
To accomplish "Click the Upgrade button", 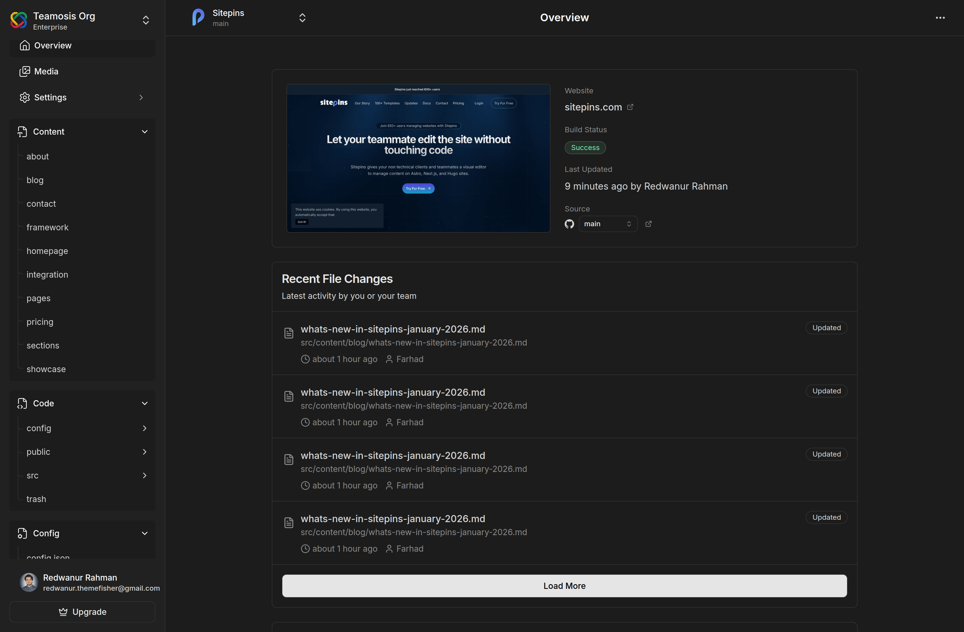I will point(82,612).
